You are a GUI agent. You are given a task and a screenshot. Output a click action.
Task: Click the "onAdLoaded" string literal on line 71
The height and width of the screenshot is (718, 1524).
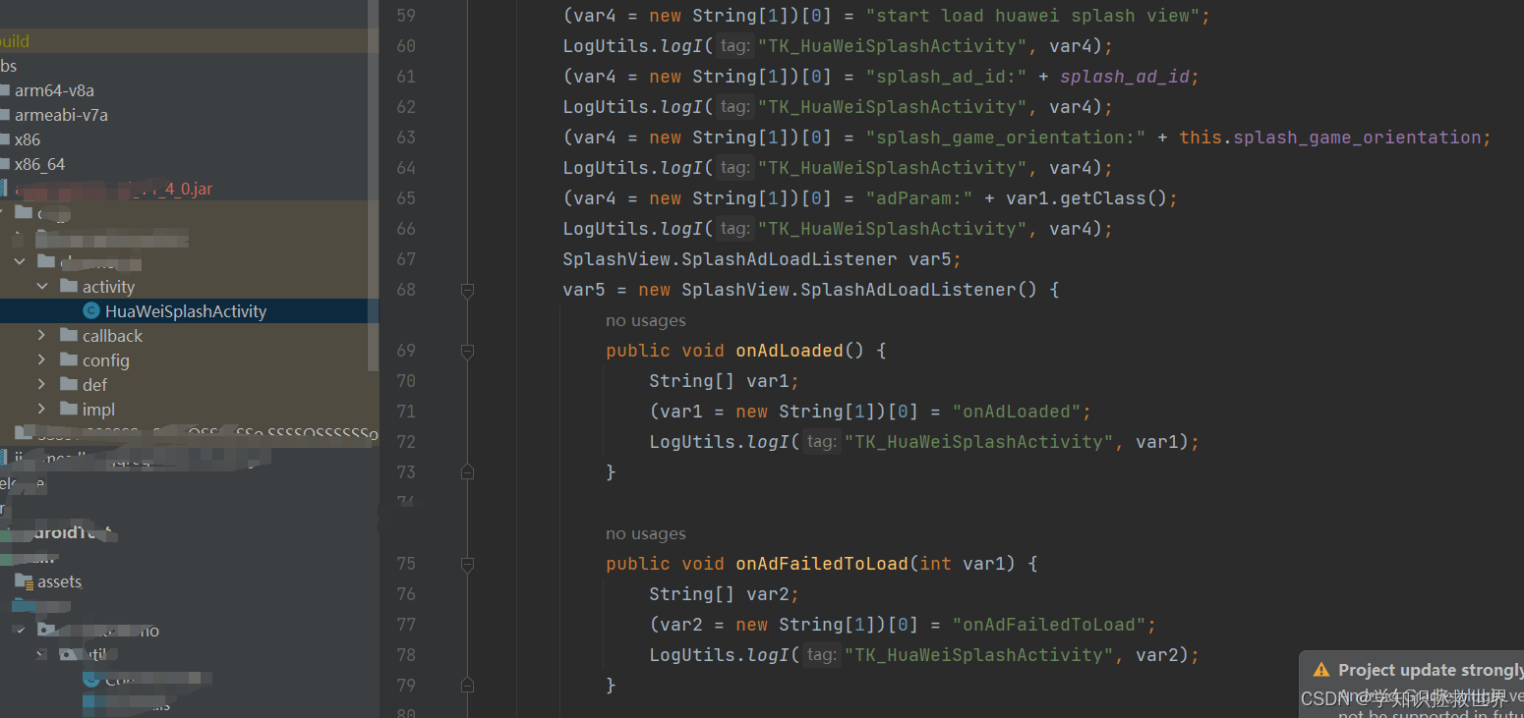click(x=1016, y=412)
